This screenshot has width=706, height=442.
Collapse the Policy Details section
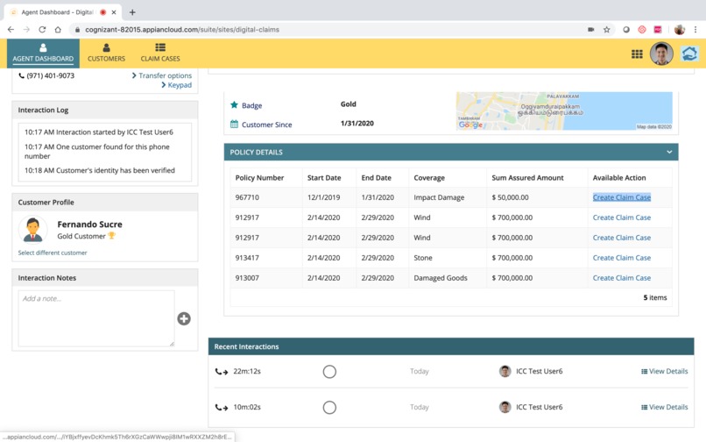[x=669, y=152]
